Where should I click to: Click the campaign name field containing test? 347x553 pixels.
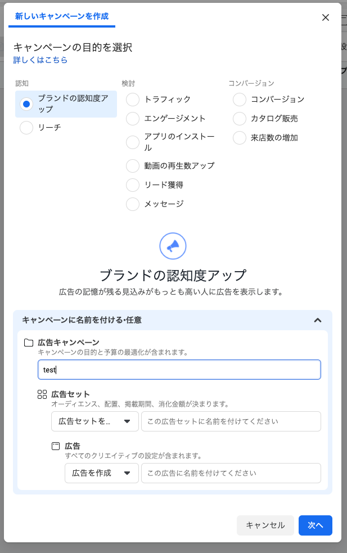coord(179,370)
